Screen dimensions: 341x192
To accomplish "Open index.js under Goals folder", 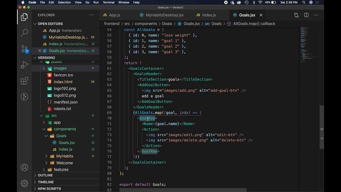I will [65, 149].
